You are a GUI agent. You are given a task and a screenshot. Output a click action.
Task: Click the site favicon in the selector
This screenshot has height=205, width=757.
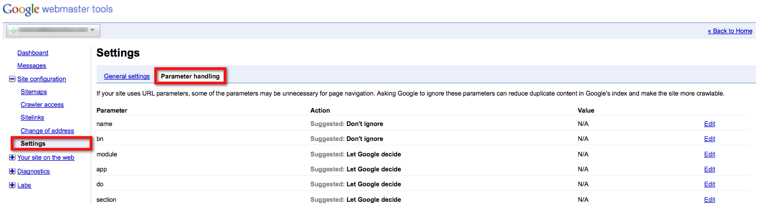13,30
